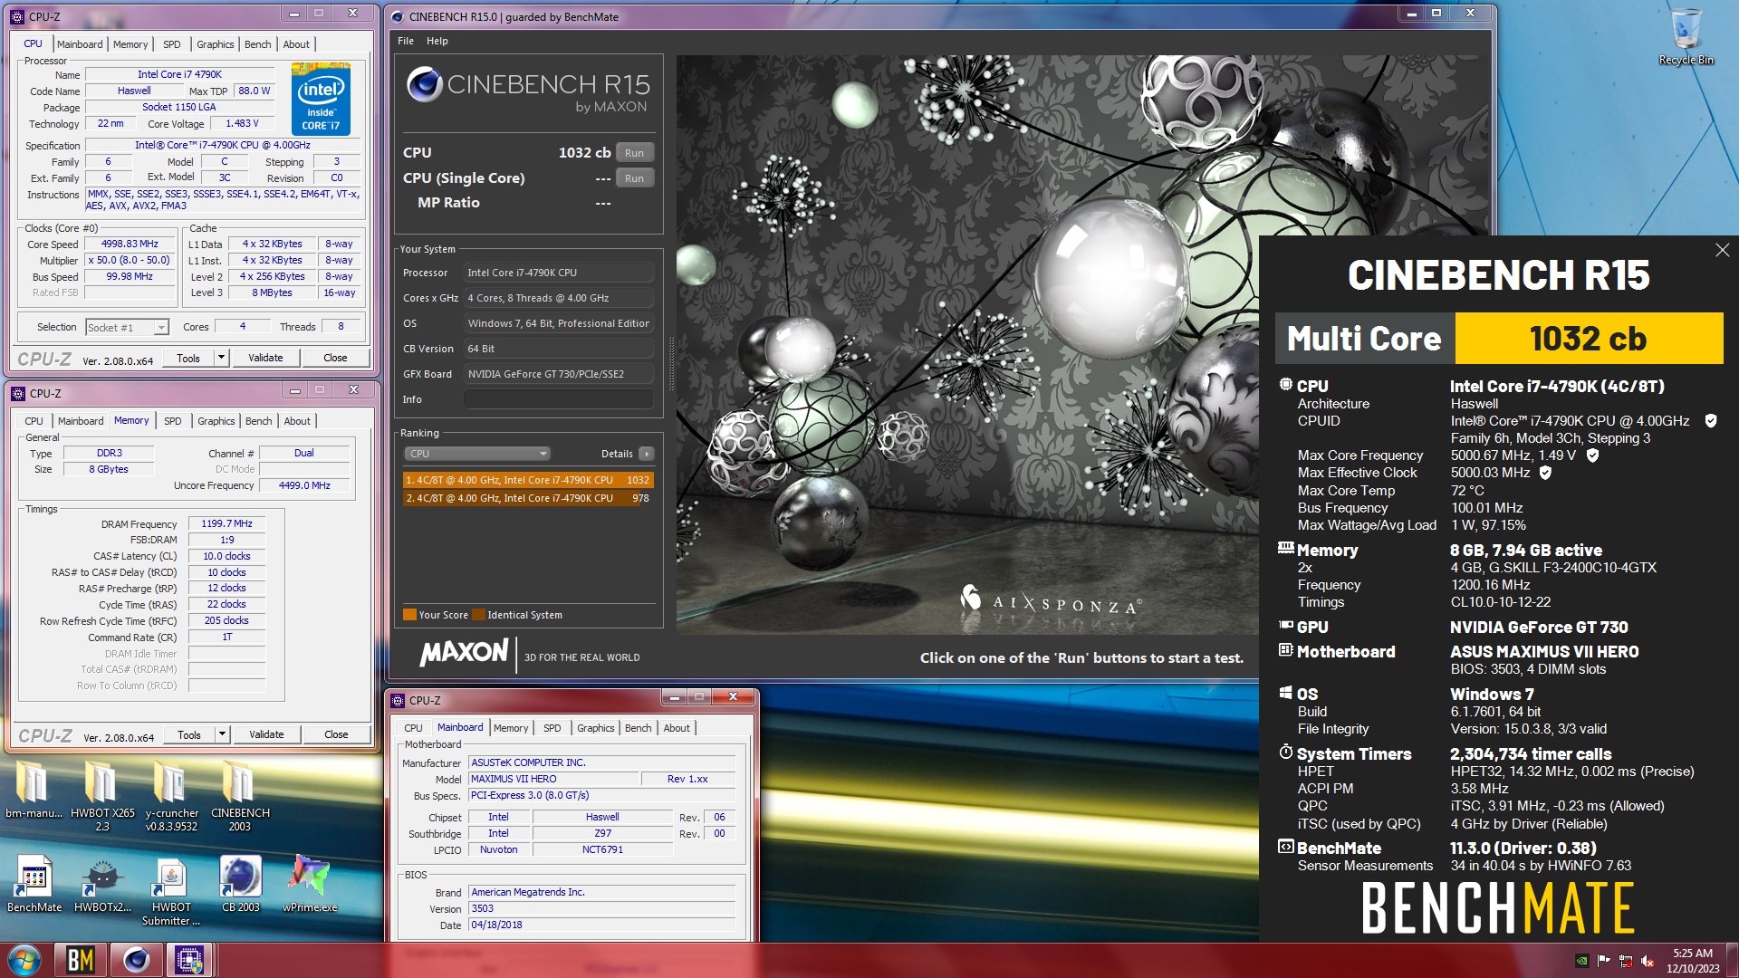Click Close in top CPU-Z window
This screenshot has width=1739, height=978.
click(335, 358)
